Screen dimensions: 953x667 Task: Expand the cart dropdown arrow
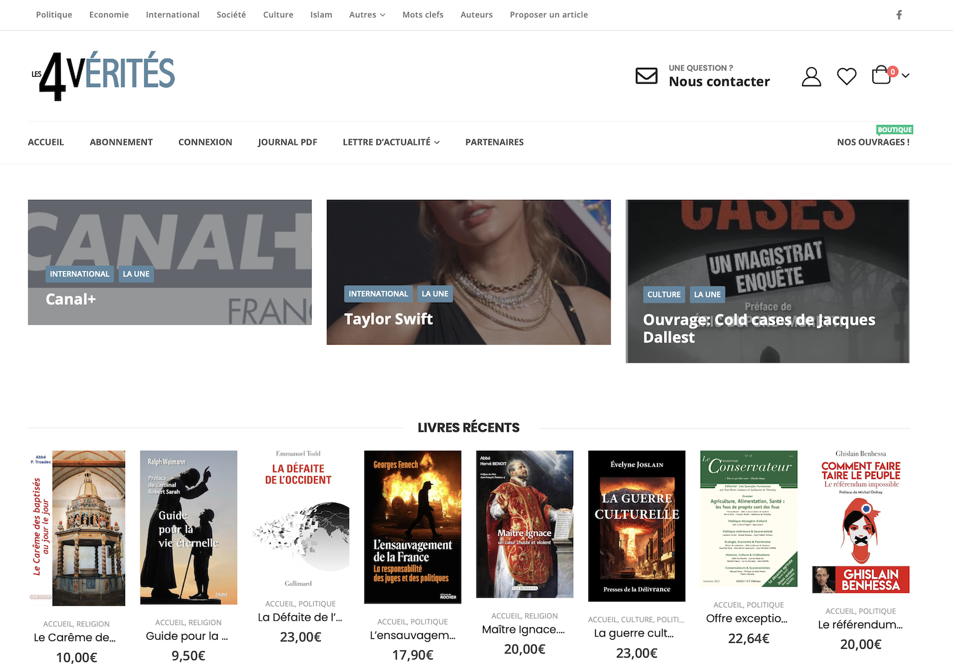(905, 76)
